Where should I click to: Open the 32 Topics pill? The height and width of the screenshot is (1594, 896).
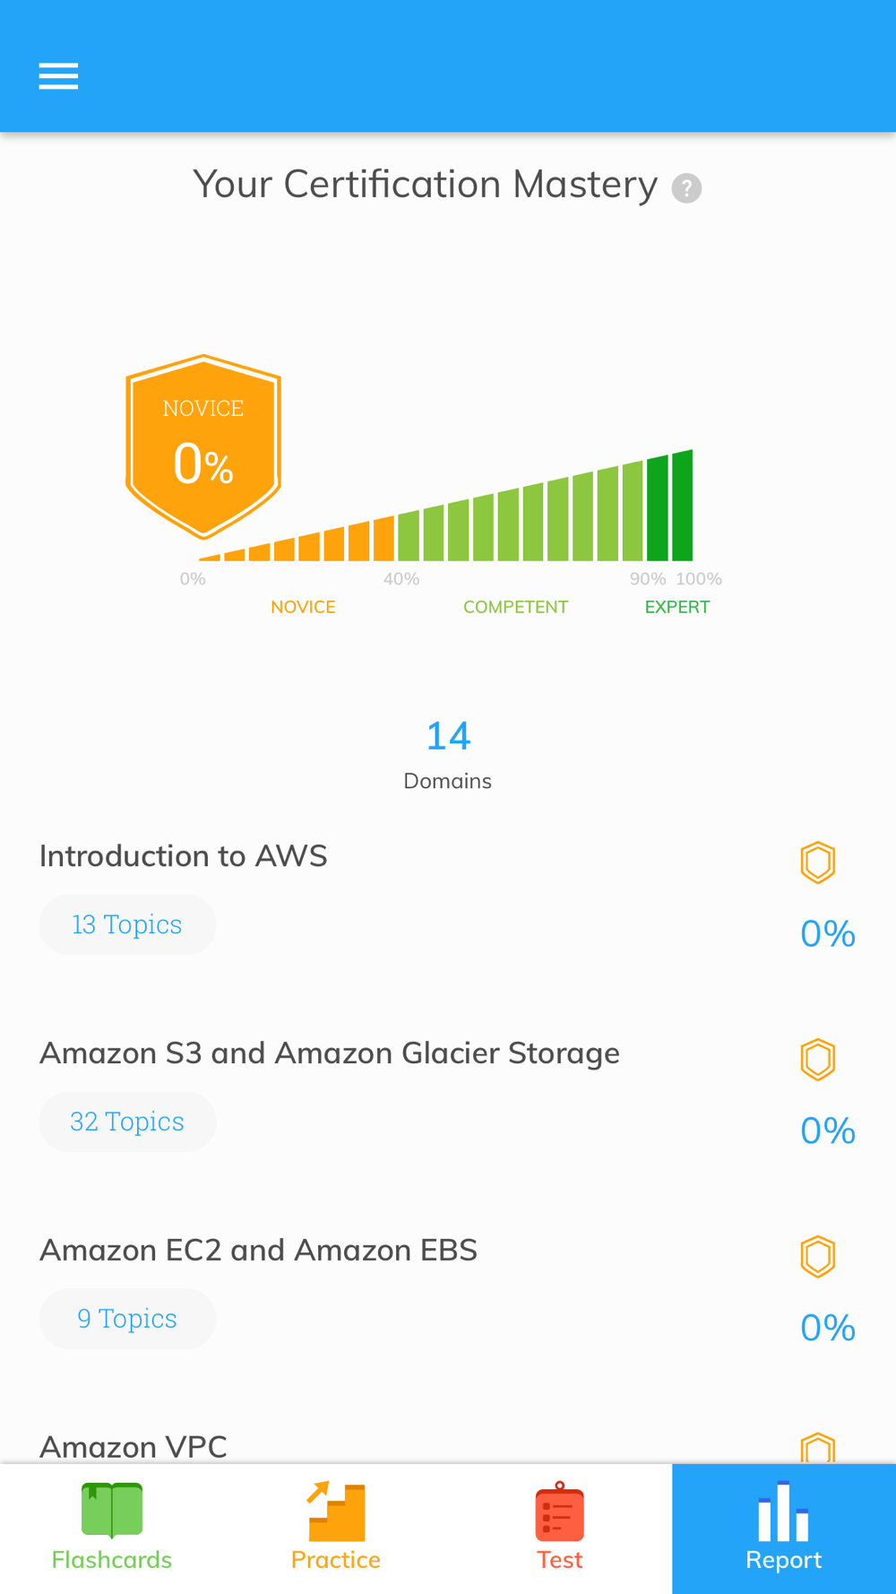[127, 1122]
